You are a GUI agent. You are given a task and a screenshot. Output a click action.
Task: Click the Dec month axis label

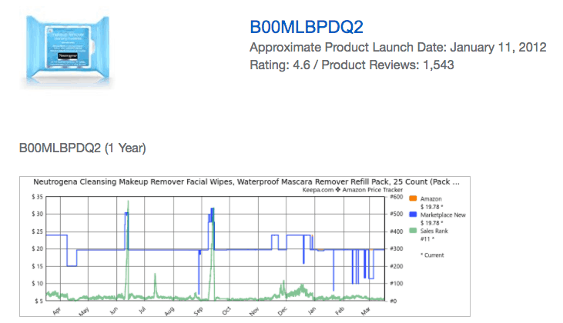coord(282,311)
